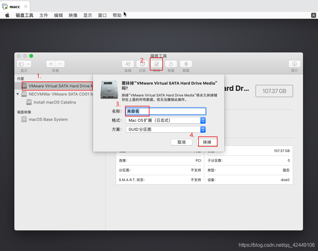
Task: Click the 磁盘映像 sidebar section header
Action: 24,112
